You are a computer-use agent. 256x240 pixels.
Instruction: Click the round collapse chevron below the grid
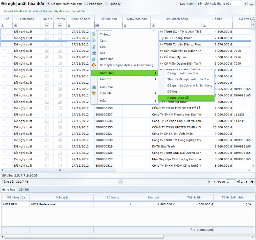point(121,182)
